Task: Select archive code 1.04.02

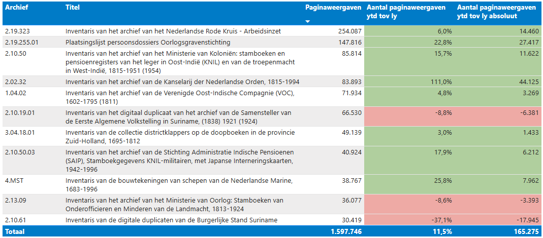Action: tap(16, 93)
